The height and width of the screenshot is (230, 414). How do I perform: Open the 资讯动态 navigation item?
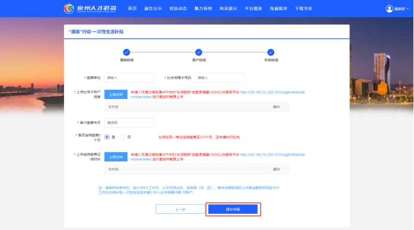pyautogui.click(x=178, y=8)
